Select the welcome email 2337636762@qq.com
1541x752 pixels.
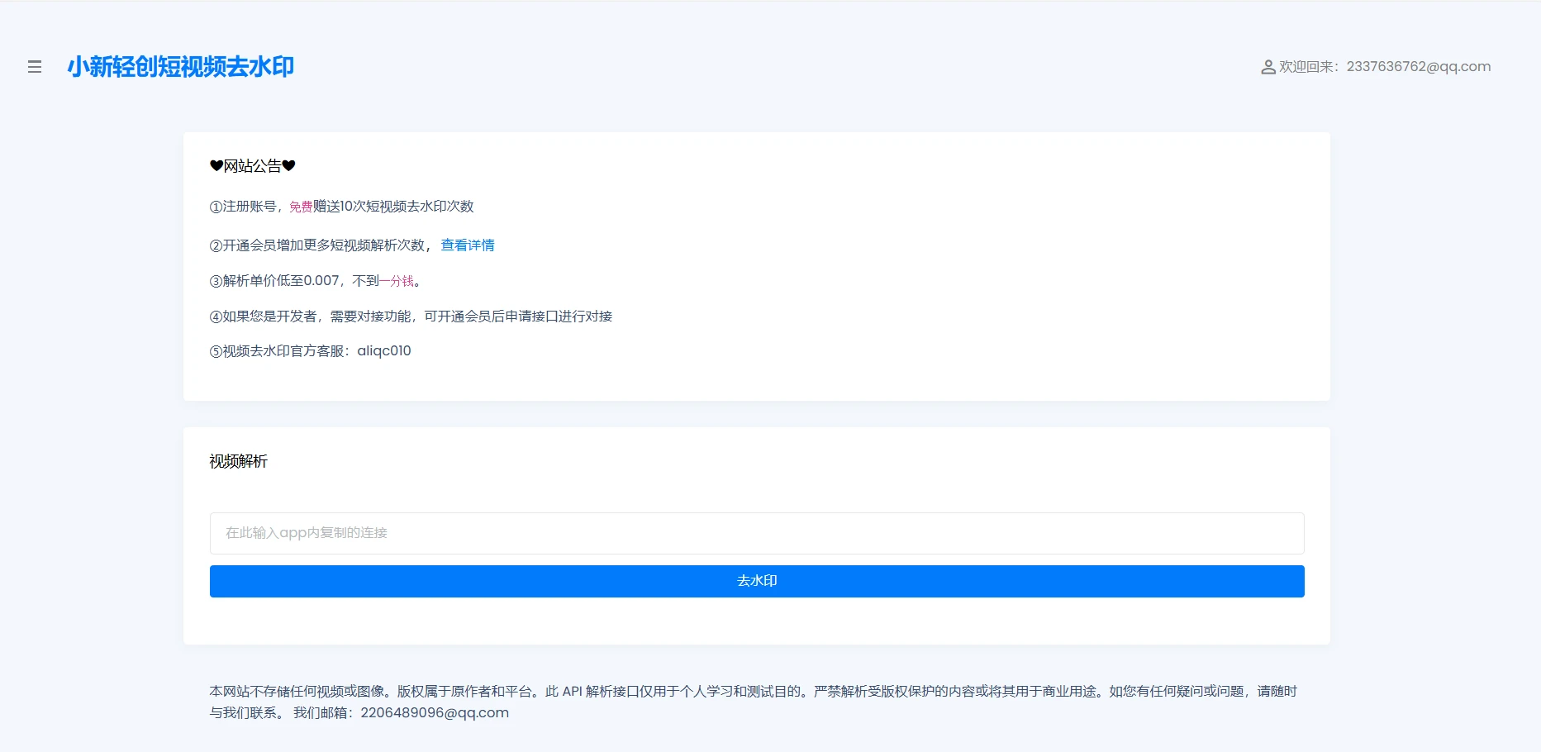(x=1417, y=66)
